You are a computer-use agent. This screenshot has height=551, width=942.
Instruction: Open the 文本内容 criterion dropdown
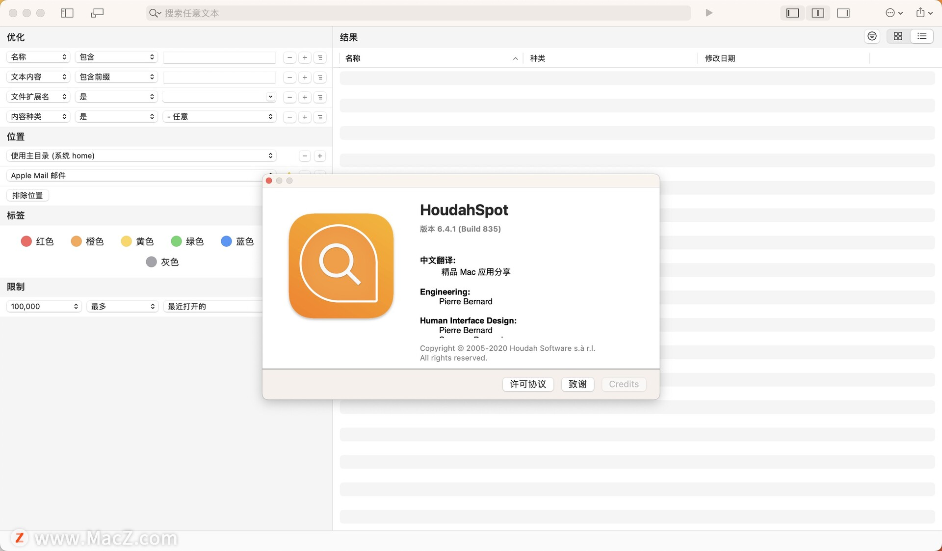point(38,77)
